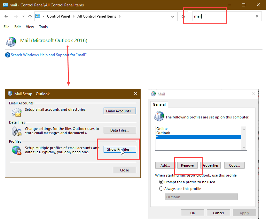This screenshot has height=219, width=266.
Task: Click the Copy button
Action: point(234,165)
